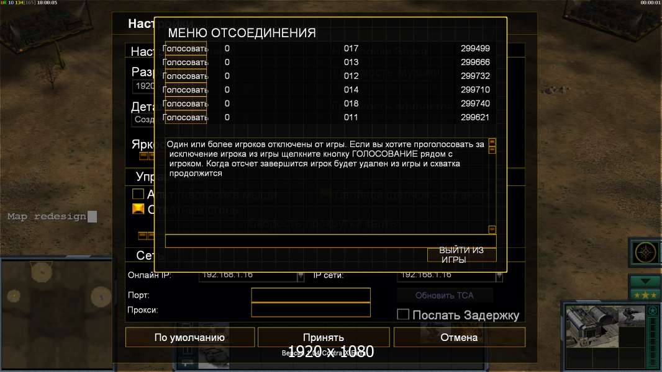Click the value 299732 in the 012 row

tap(476, 76)
